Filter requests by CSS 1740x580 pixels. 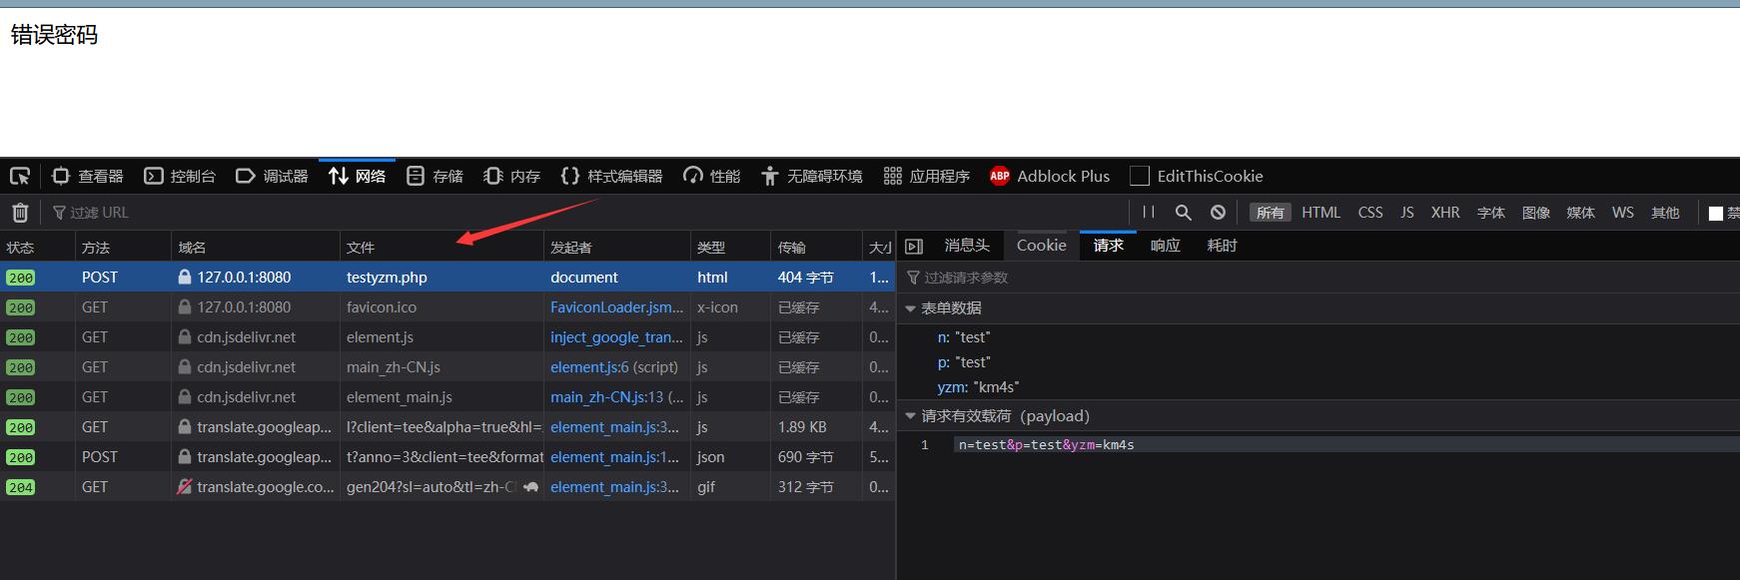1370,213
